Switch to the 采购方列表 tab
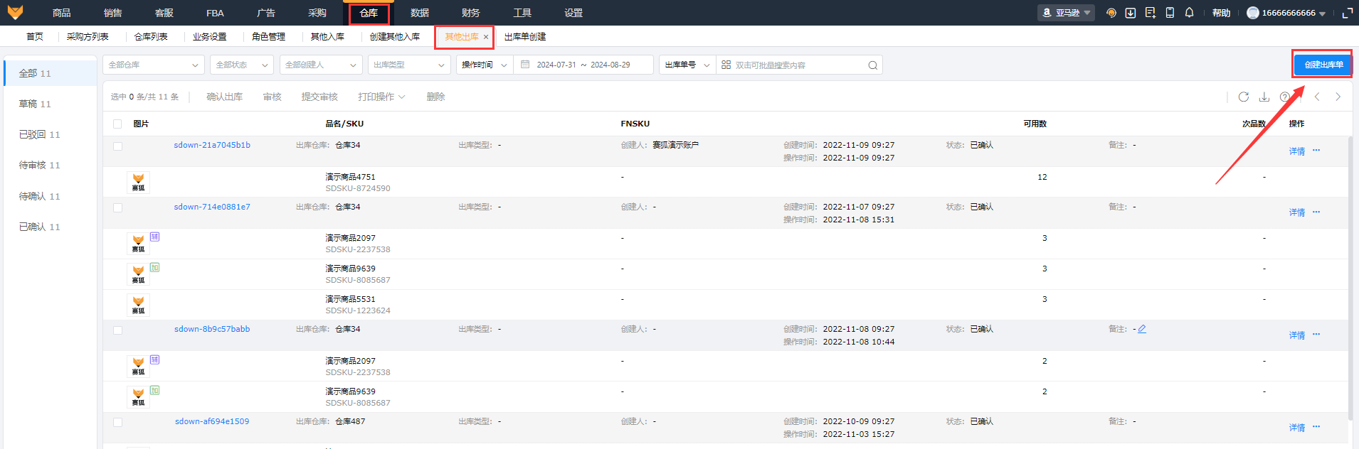The height and width of the screenshot is (449, 1359). (88, 37)
